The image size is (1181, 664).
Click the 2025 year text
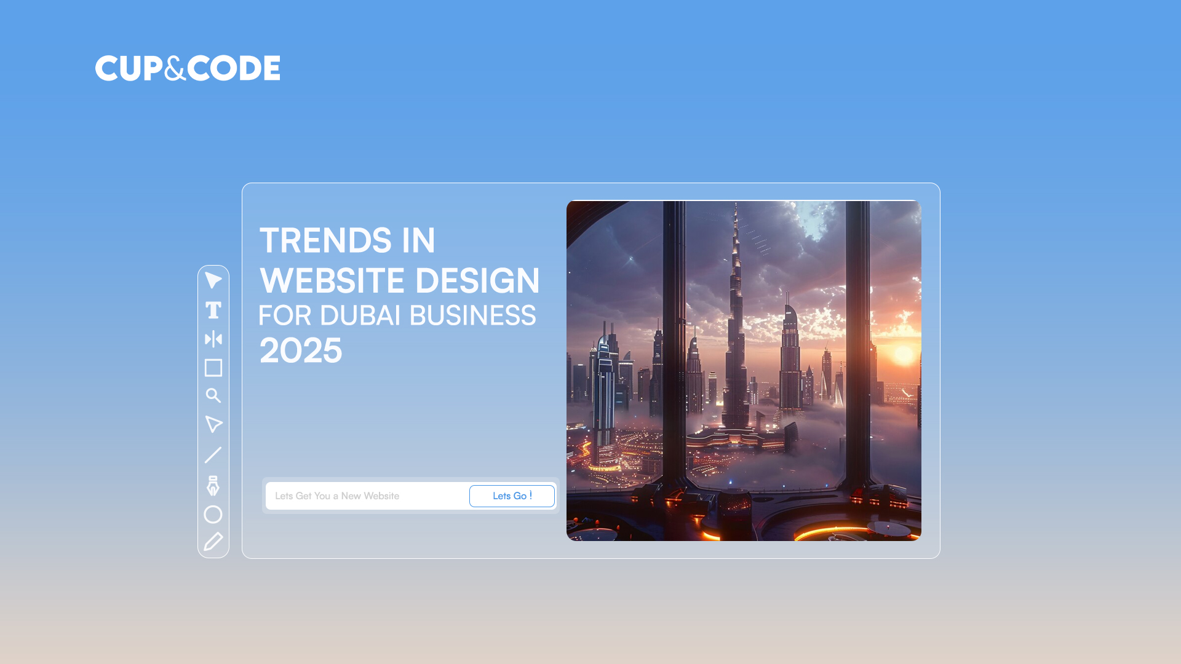click(x=301, y=350)
